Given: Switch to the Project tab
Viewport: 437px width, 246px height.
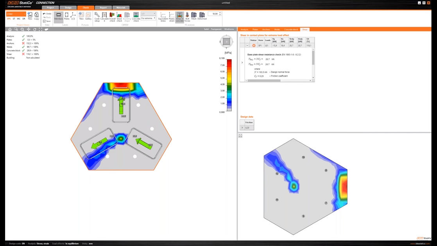Looking at the screenshot, I should pos(50,7).
